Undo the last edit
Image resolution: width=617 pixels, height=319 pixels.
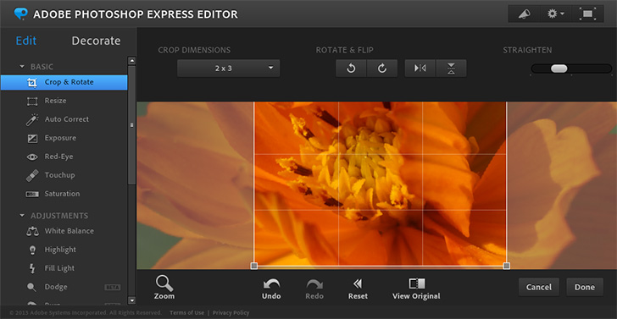coord(271,289)
